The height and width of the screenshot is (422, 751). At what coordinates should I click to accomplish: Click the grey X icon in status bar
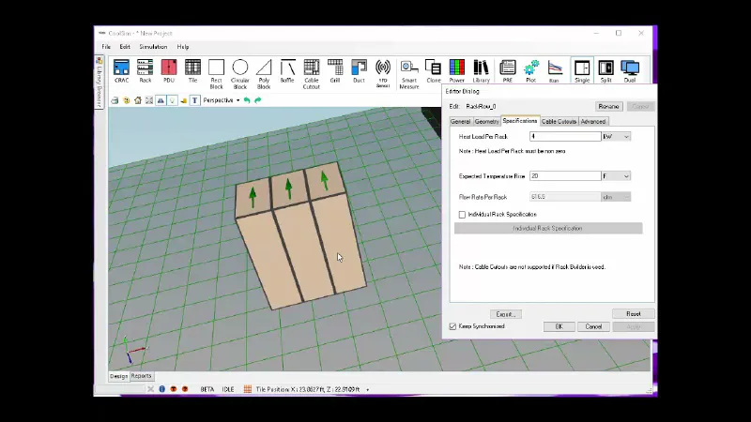point(150,389)
